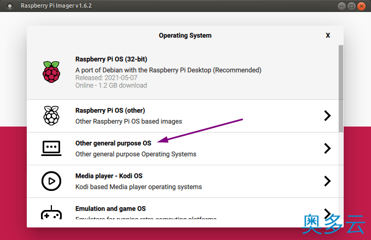Click the gamepad icon for Emulation OS
The image size is (371, 240).
pos(51,212)
